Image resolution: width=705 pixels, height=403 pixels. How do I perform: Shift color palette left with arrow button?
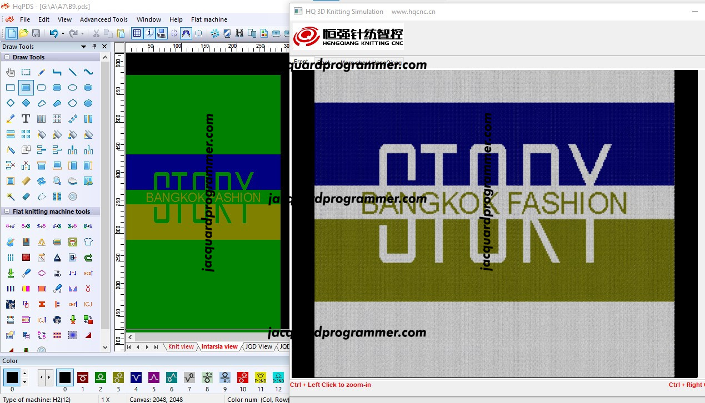point(41,377)
